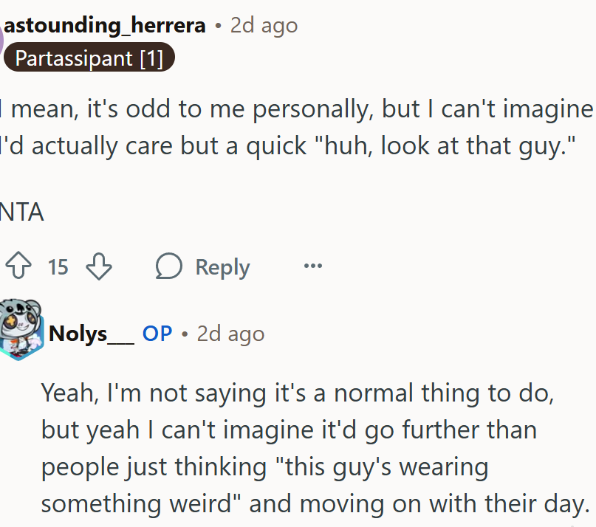Open the Nolys__ username profile link
Image resolution: width=596 pixels, height=527 pixels.
tap(91, 334)
